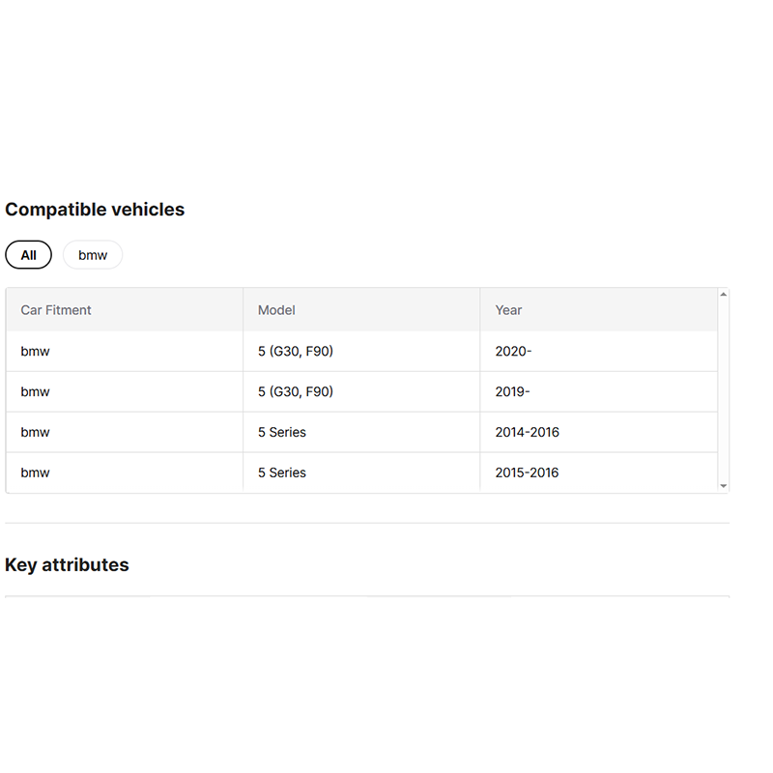Viewport: 773px width, 773px height.
Task: Click the "Car Fitment" column header
Action: [56, 310]
